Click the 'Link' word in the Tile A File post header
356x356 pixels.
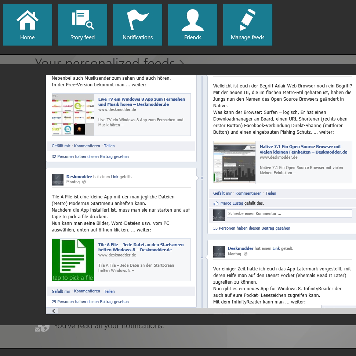(x=115, y=177)
